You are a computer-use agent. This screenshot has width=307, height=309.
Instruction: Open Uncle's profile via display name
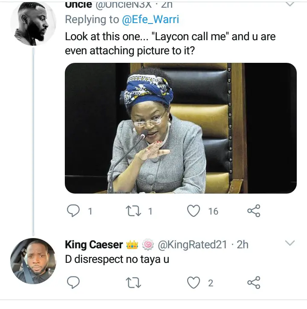coord(78,5)
